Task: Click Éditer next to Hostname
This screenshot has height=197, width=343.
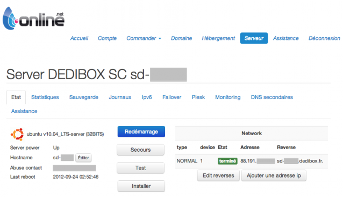Action: pos(83,158)
